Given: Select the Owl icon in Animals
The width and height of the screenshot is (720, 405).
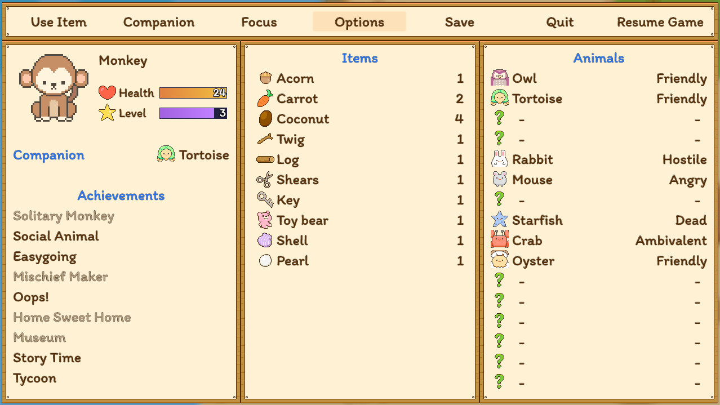Looking at the screenshot, I should point(500,78).
